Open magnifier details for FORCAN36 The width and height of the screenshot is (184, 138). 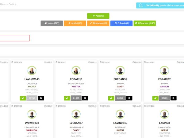[129, 98]
